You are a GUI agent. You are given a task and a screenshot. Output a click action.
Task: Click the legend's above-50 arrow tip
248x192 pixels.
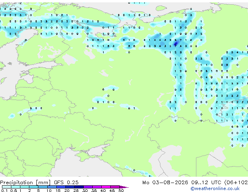(x=124, y=187)
